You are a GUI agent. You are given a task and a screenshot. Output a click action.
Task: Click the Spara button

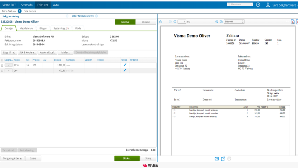point(33,158)
